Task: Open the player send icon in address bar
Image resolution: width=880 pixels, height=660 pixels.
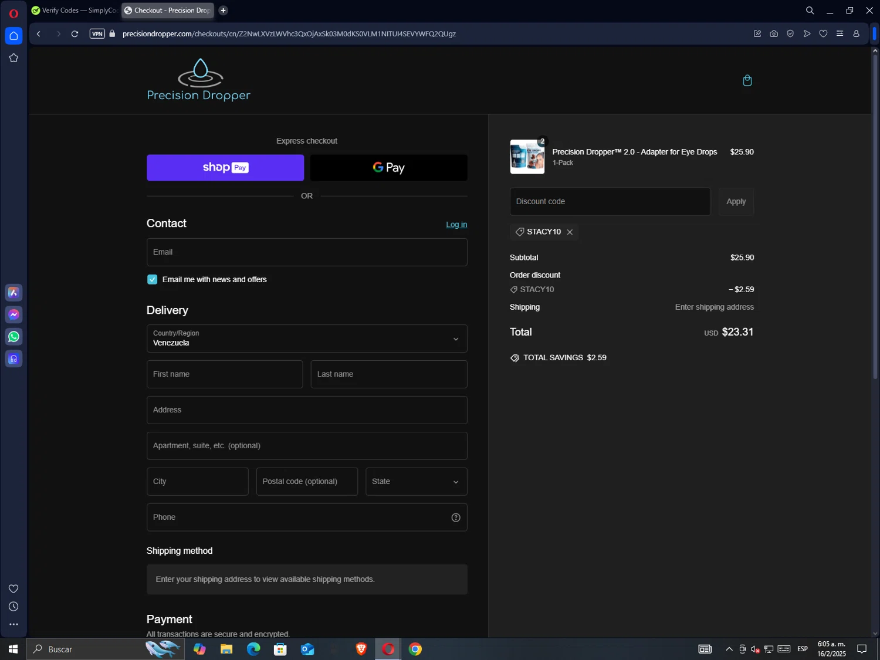Action: (807, 34)
